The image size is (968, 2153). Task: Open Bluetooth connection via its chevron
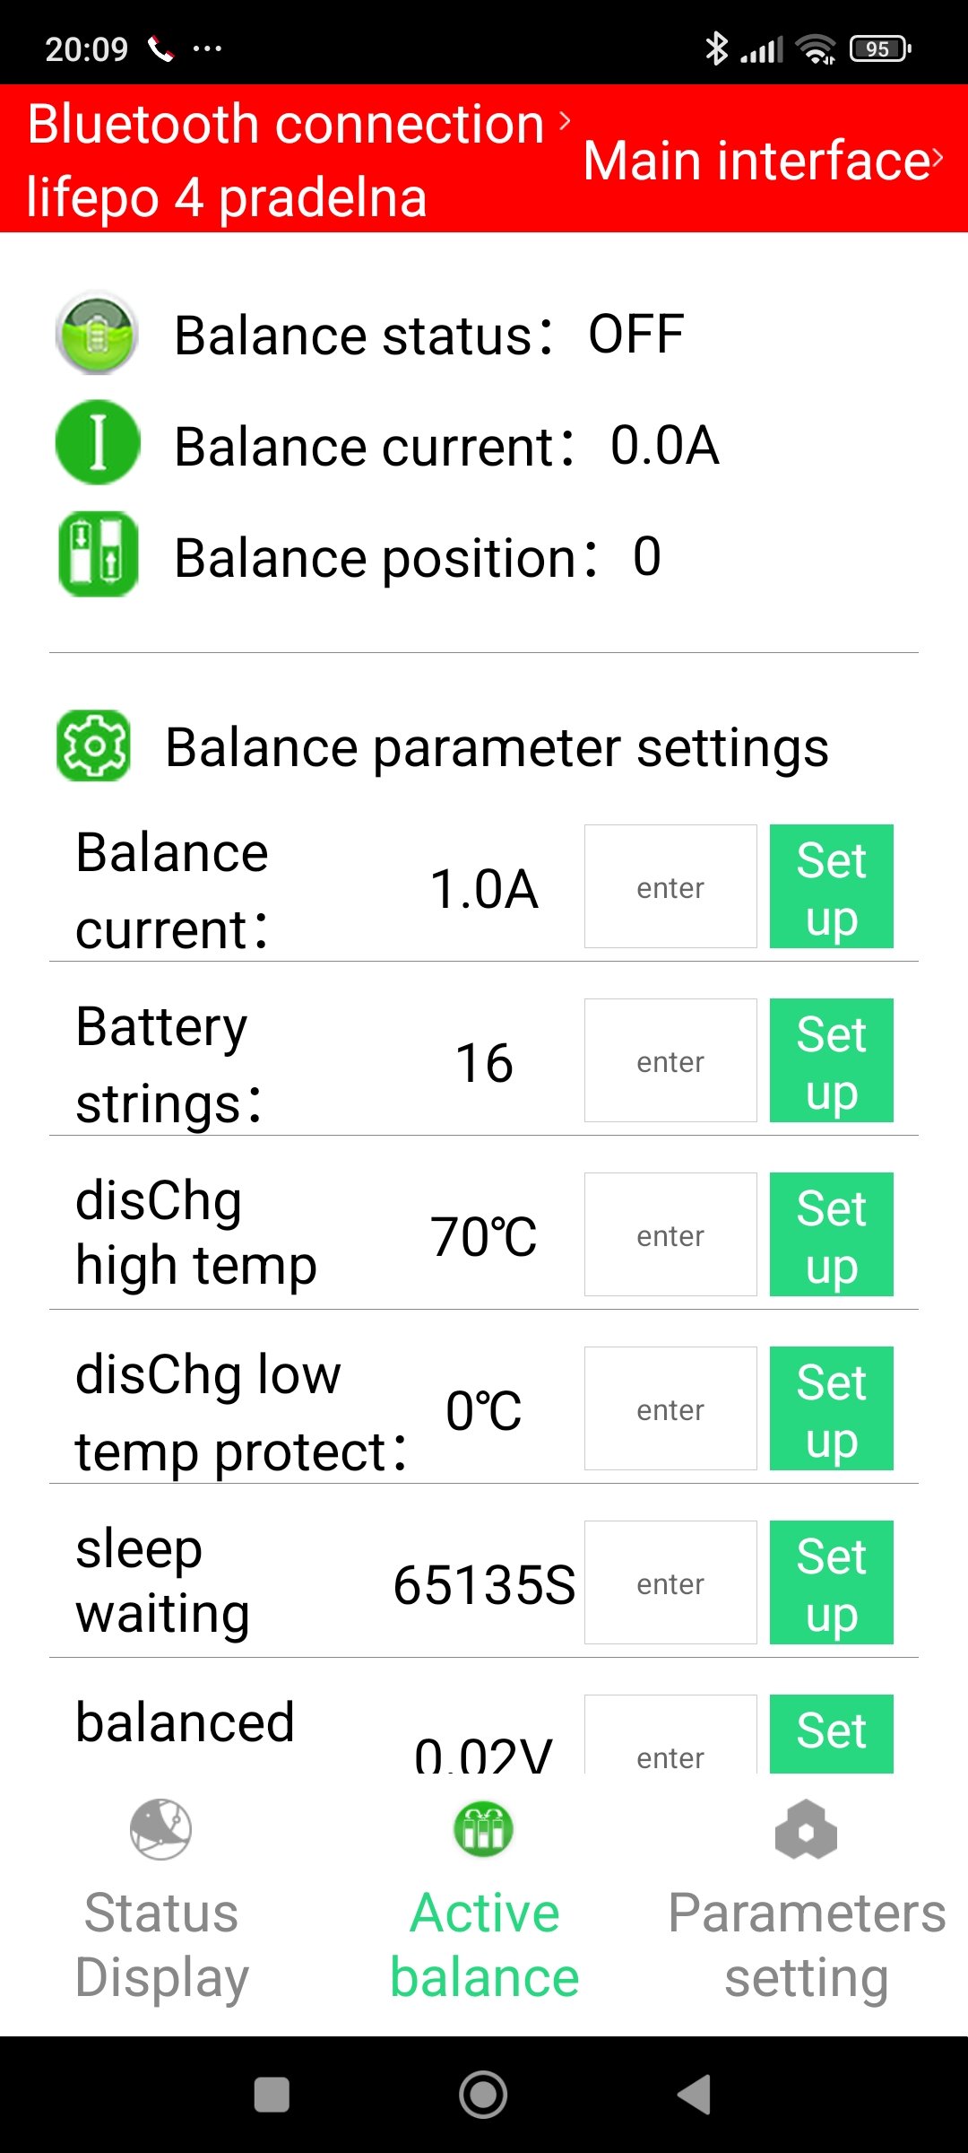565,121
